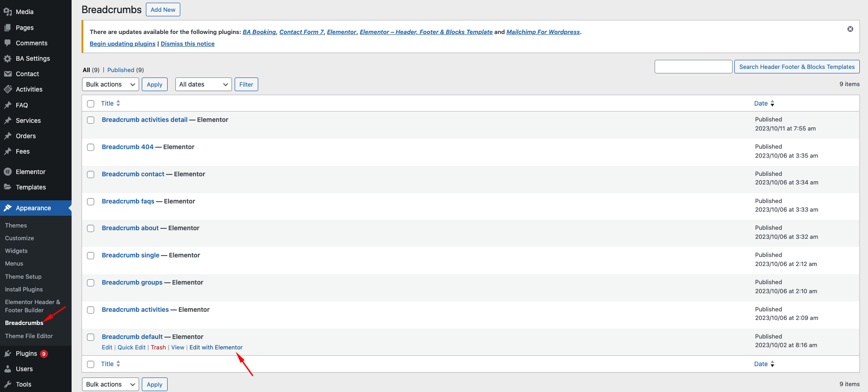Click Quick Edit under Breadcrumb default
Viewport: 868px width, 392px height.
pos(131,347)
